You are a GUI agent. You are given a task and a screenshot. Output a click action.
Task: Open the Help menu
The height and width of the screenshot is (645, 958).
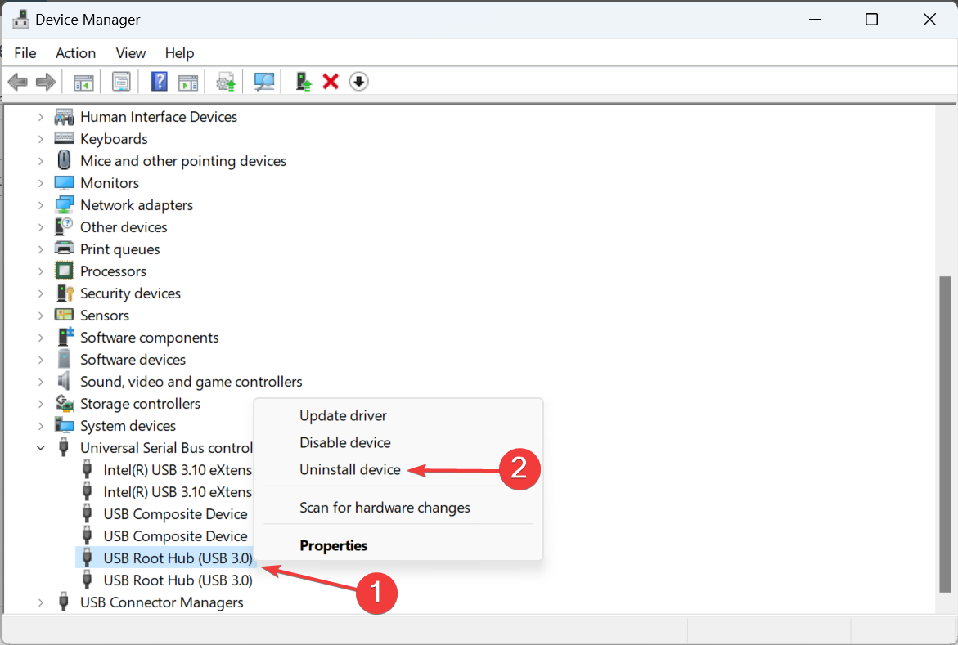point(180,53)
